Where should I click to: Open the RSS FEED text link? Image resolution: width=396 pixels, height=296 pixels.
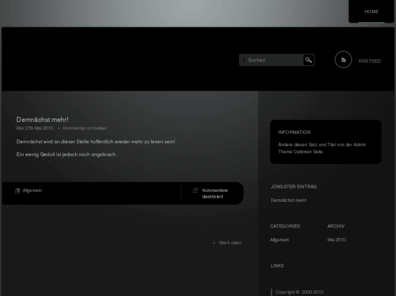tap(370, 61)
